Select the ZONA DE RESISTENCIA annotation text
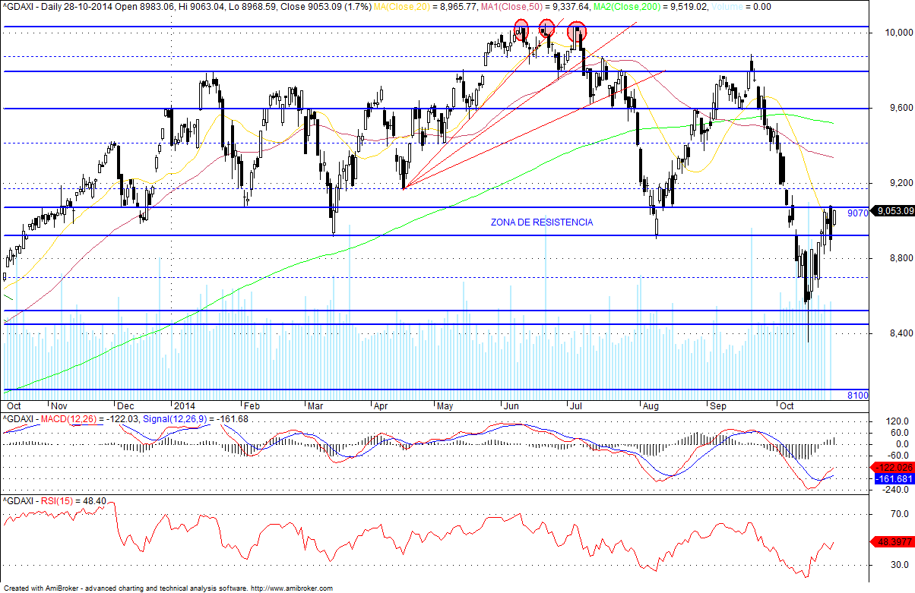The width and height of the screenshot is (915, 593). [542, 222]
